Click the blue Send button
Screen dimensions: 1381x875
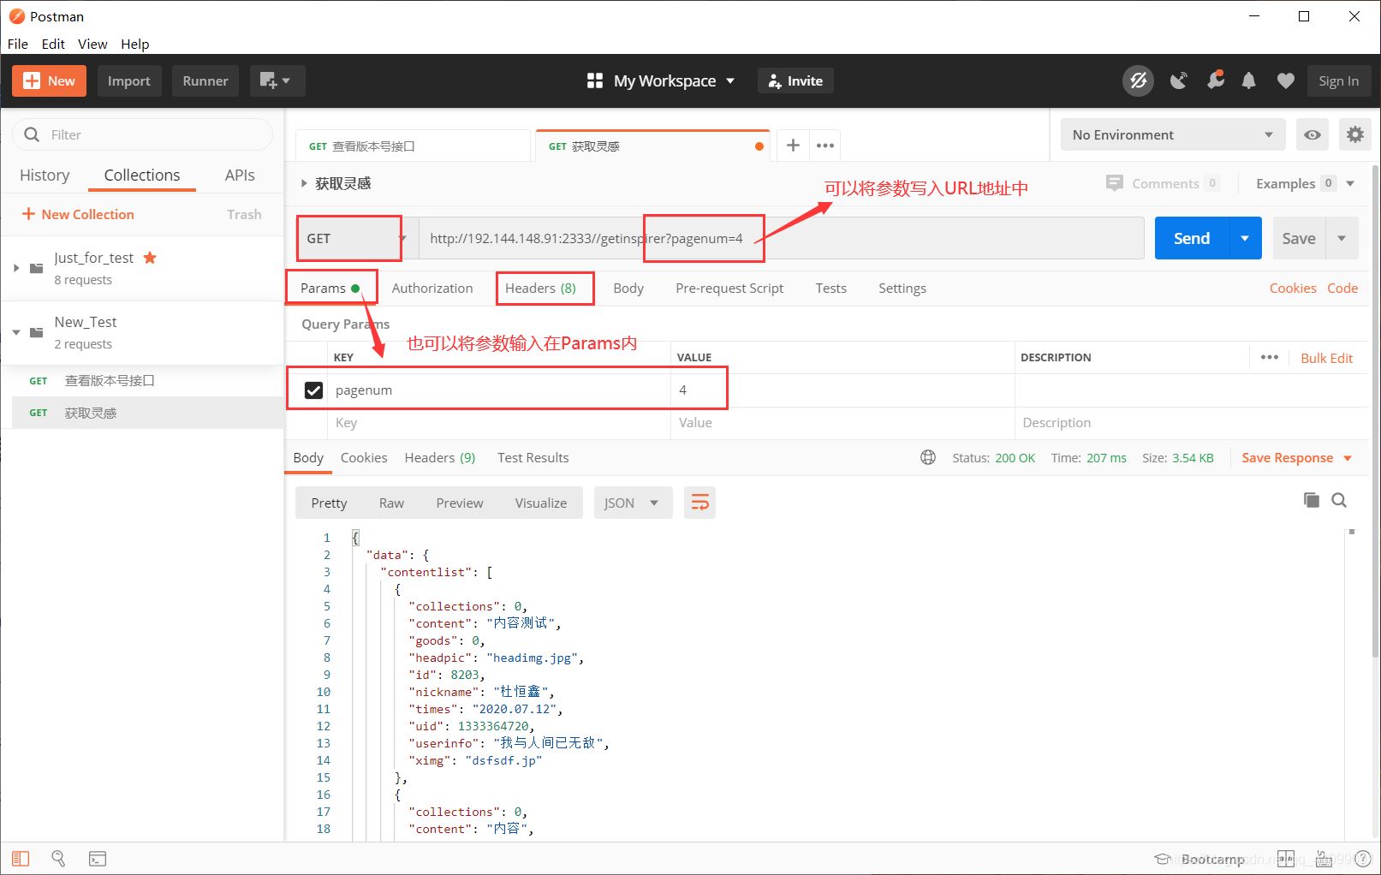tap(1192, 238)
